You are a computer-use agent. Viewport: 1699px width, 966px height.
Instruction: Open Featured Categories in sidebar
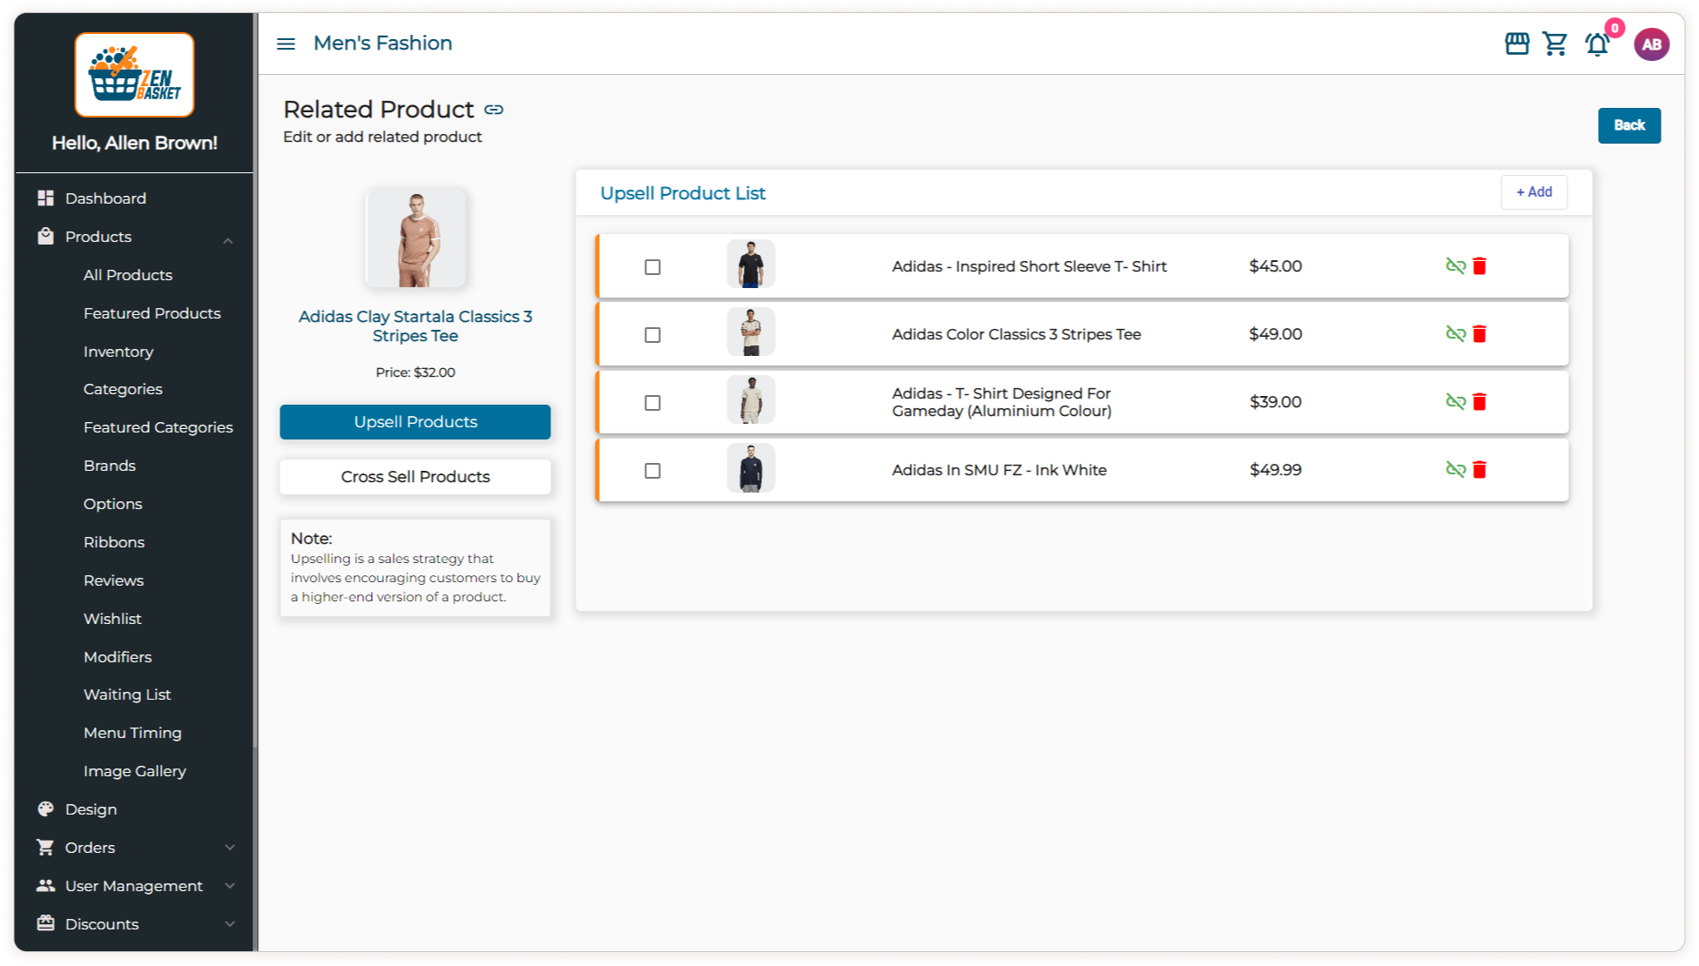pos(158,427)
